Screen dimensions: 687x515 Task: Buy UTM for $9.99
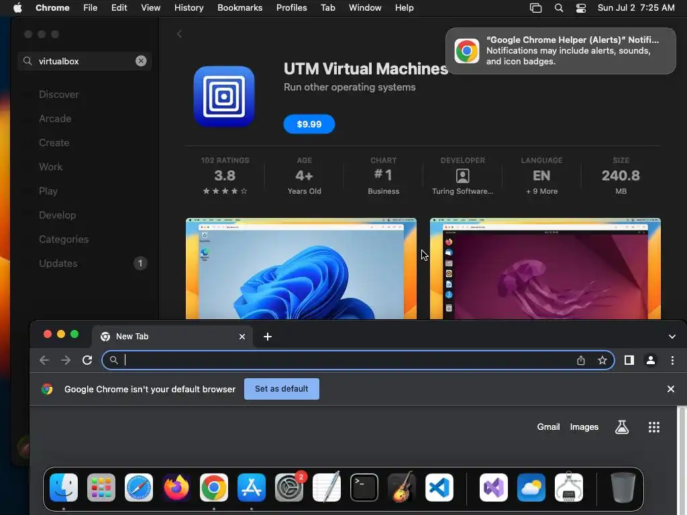(x=309, y=124)
